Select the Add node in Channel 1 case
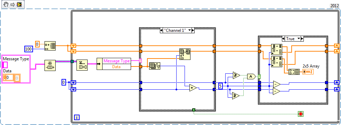 [193, 88]
